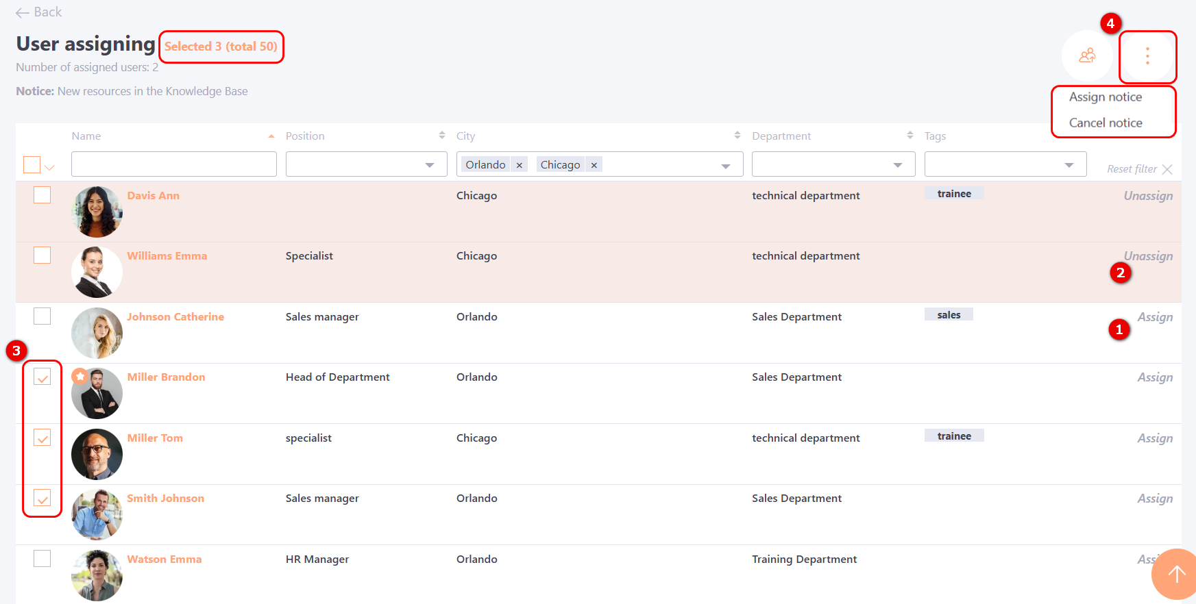Tick the checkbox for Davis Ann

[x=42, y=195]
